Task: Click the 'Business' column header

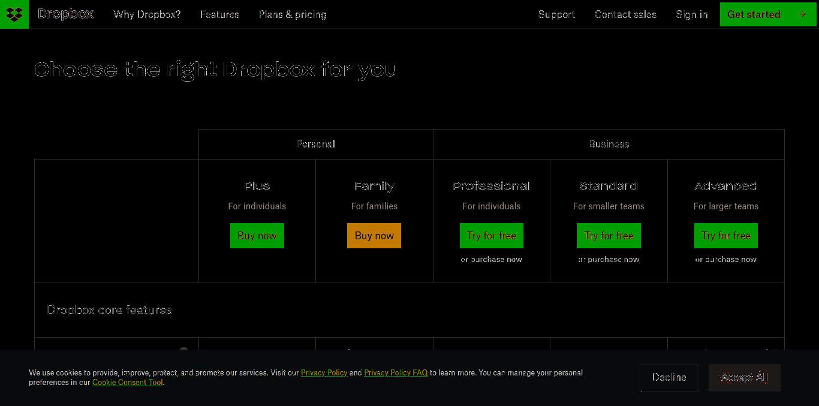Action: pyautogui.click(x=609, y=144)
